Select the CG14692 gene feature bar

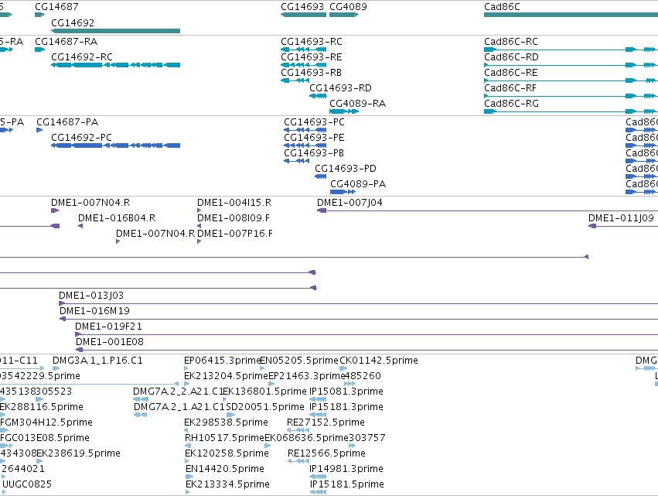[115, 31]
